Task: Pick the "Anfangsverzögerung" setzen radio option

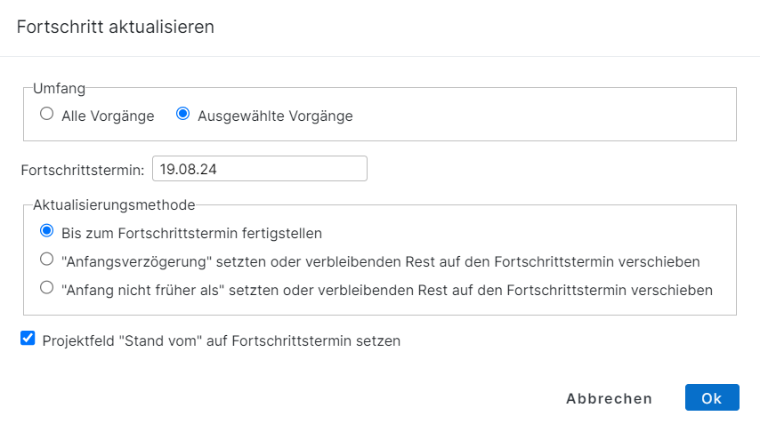Action: (x=47, y=260)
